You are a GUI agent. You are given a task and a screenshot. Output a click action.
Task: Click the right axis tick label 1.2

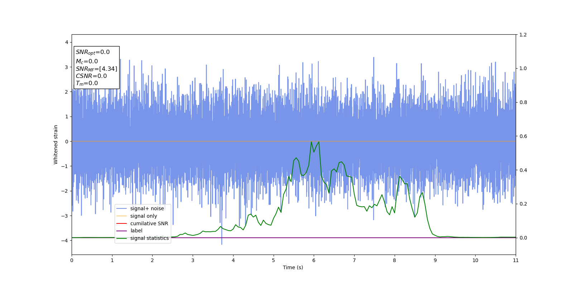(523, 35)
